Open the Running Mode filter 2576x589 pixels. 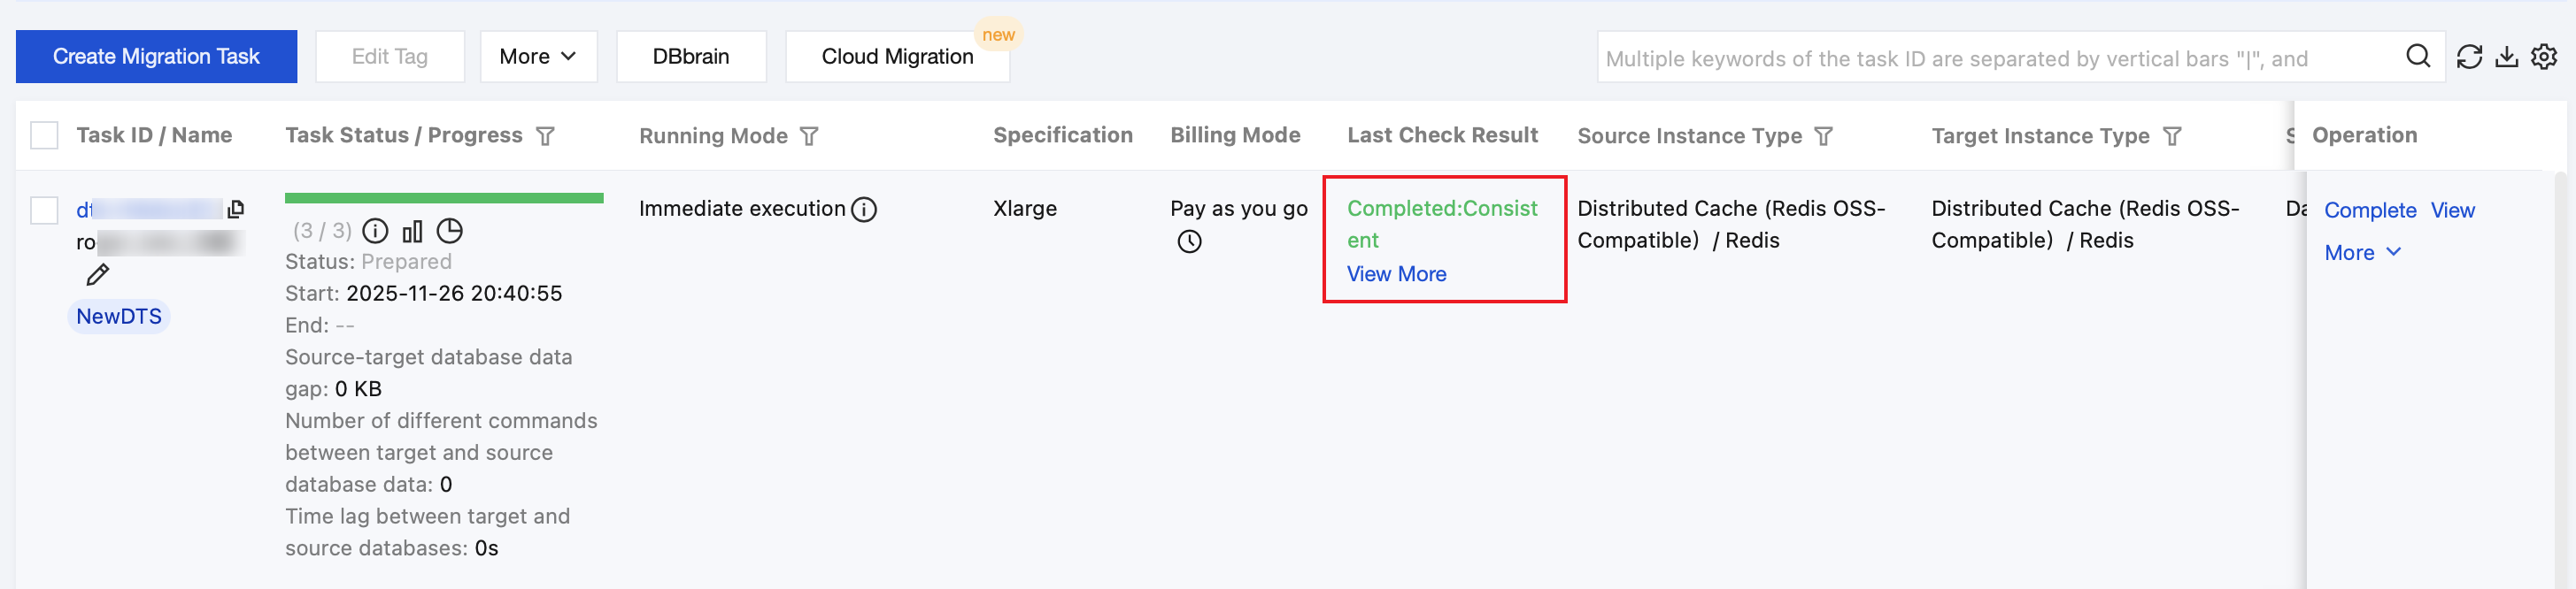[x=809, y=136]
